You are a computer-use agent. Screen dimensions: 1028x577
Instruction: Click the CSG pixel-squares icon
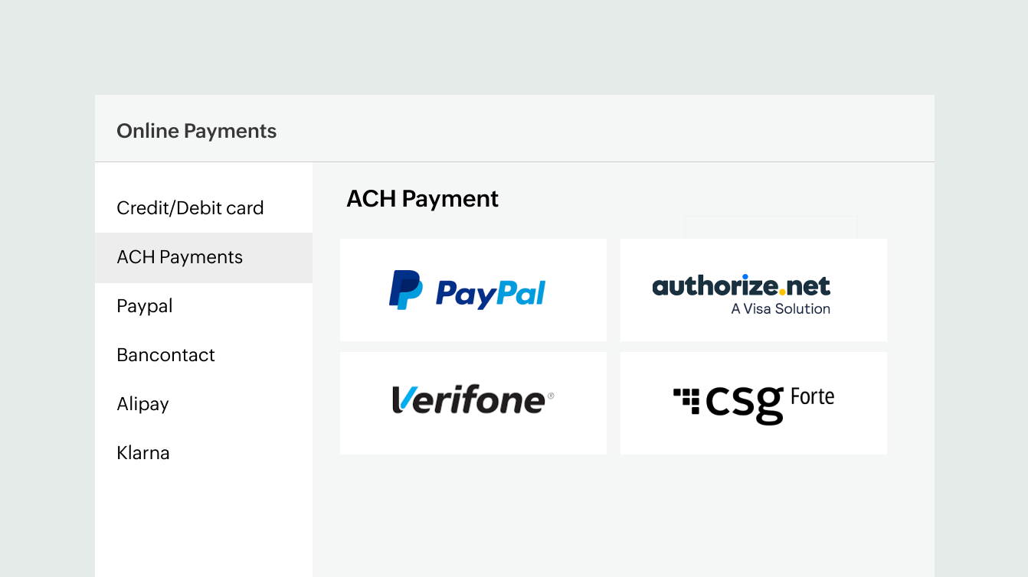[x=687, y=400]
